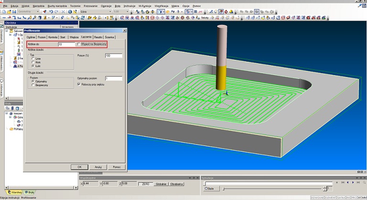The width and height of the screenshot is (367, 200).
Task: Select the Bryły bottom tab
Action: pyautogui.click(x=30, y=192)
